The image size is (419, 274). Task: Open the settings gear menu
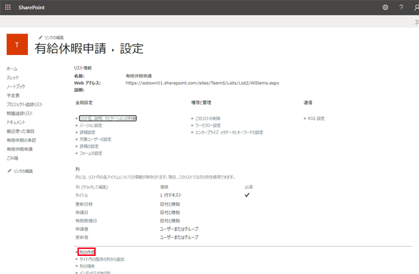(385, 7)
